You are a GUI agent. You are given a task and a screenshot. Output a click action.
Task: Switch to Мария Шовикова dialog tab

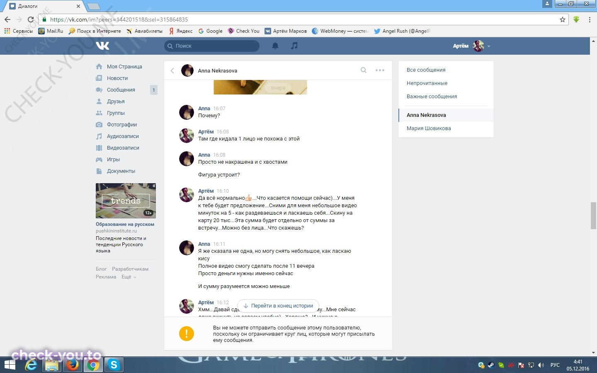click(x=446, y=128)
